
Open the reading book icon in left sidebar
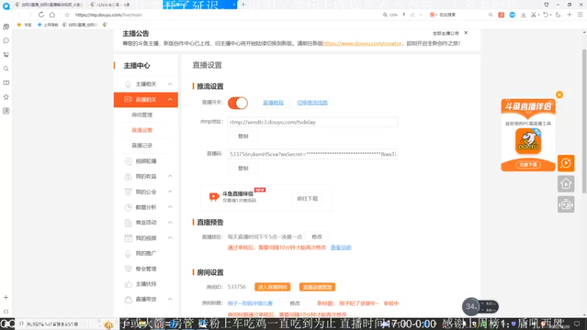6,83
